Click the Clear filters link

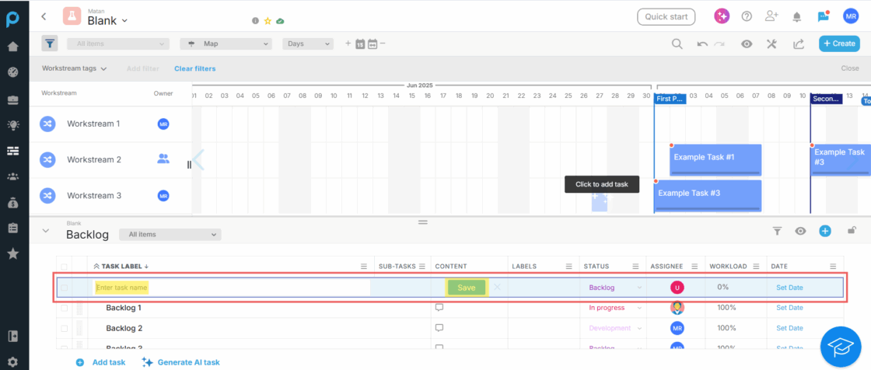(194, 68)
